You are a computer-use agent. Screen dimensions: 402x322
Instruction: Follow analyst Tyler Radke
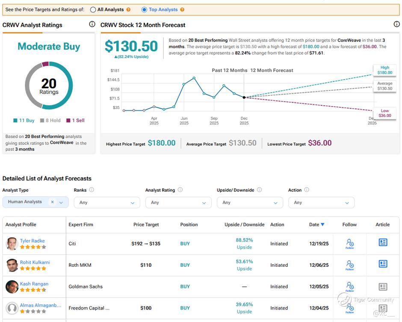pyautogui.click(x=350, y=243)
